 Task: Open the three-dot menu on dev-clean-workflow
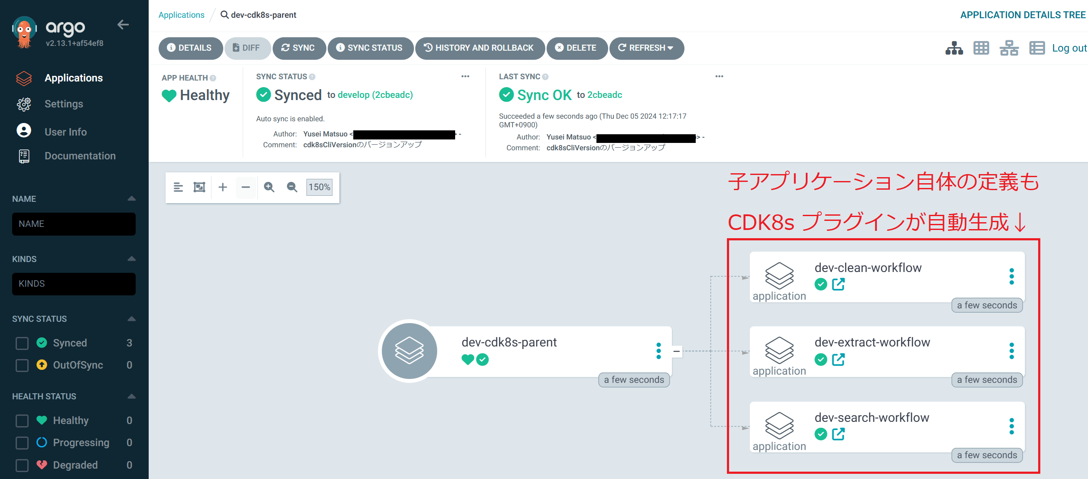click(x=1012, y=275)
